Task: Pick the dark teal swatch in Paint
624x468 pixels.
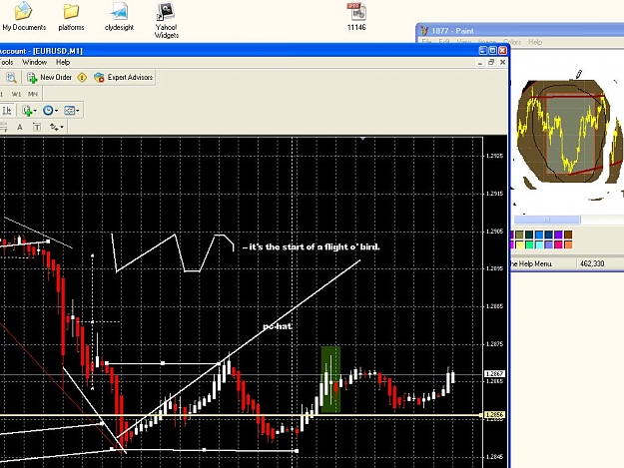Action: point(529,234)
